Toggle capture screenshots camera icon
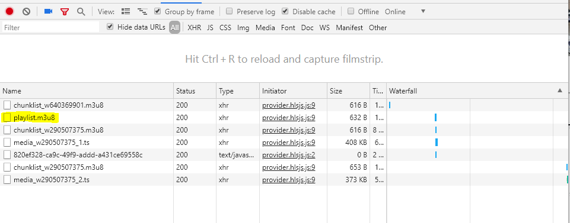570x223 pixels. pos(49,12)
